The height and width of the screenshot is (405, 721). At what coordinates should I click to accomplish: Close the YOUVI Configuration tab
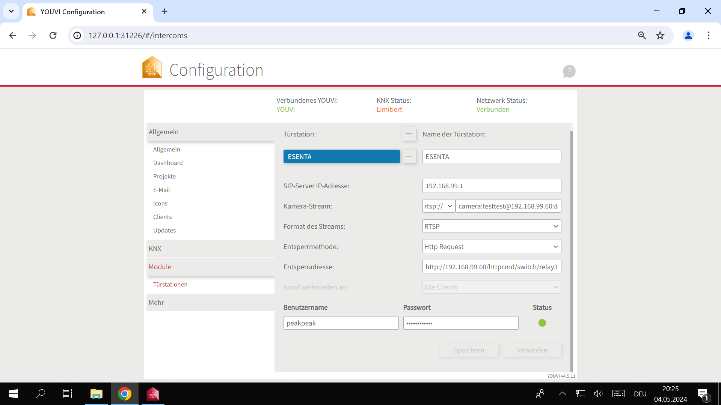(x=144, y=11)
